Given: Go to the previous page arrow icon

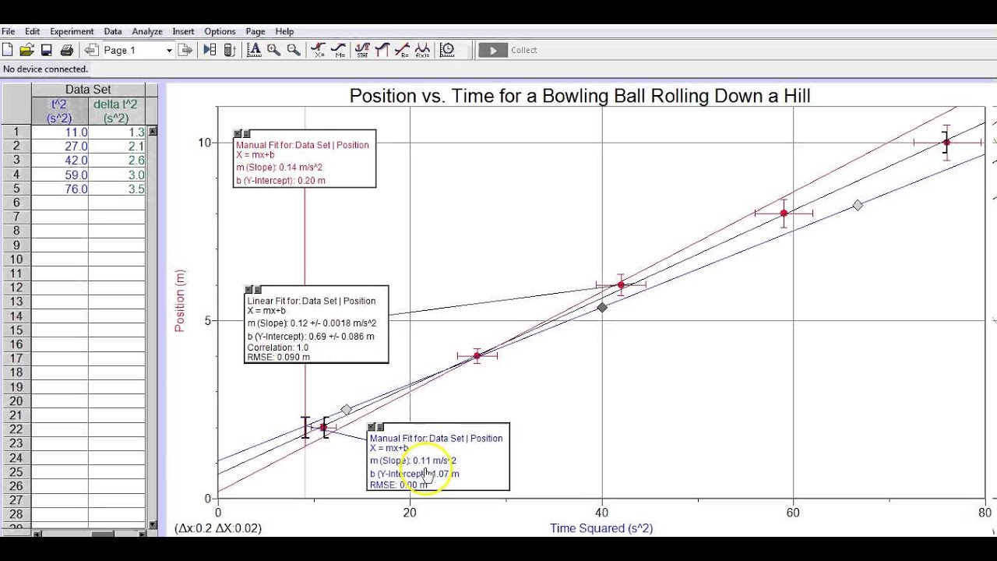Looking at the screenshot, I should point(91,50).
